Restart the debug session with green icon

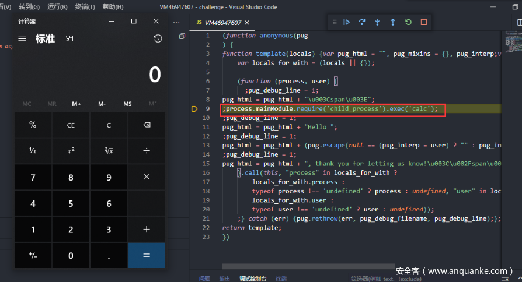click(x=408, y=22)
